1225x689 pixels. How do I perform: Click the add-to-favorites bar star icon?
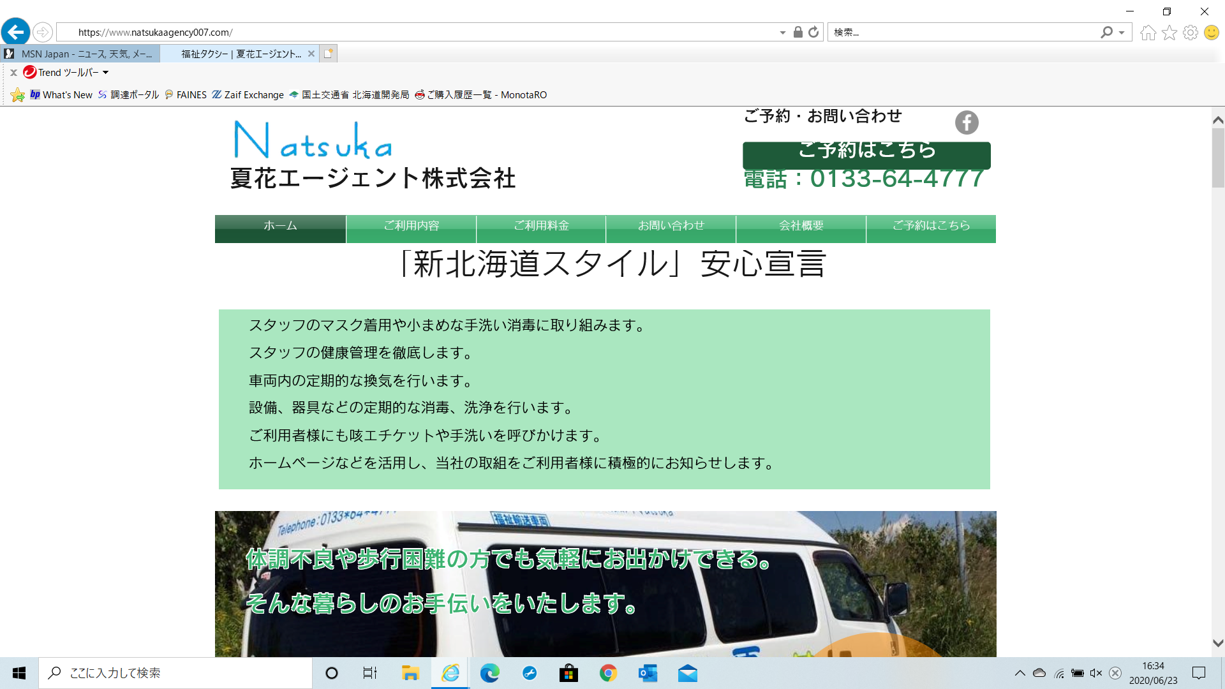point(18,95)
